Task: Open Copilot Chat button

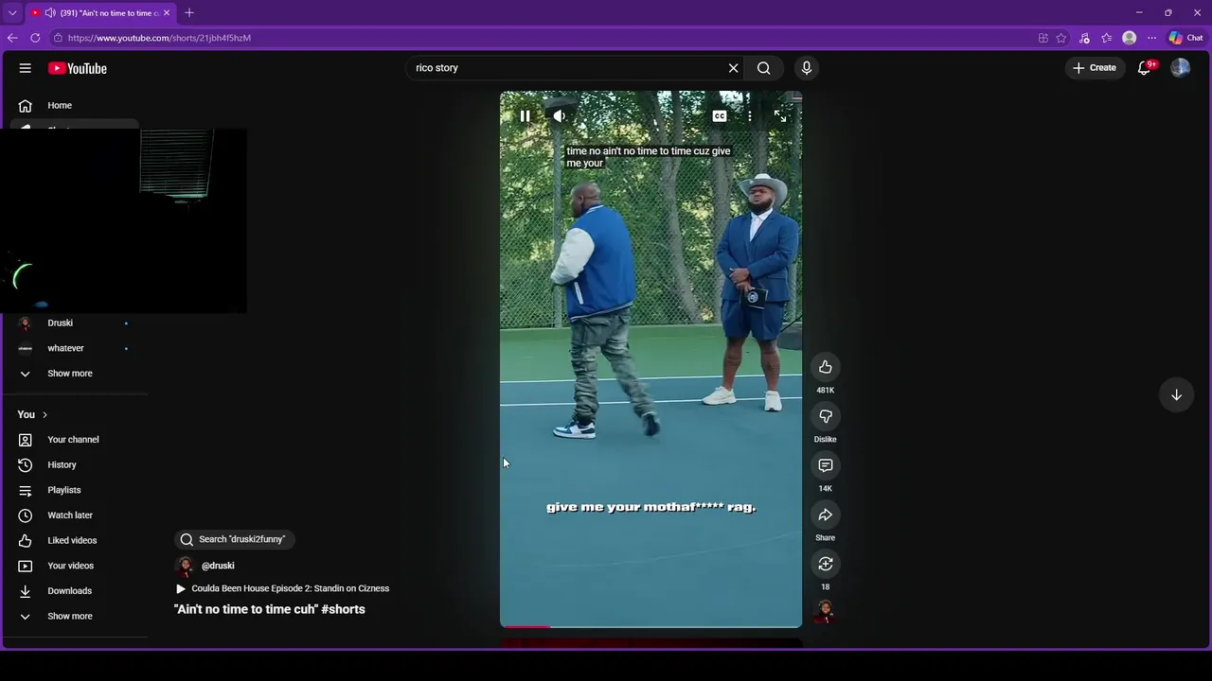Action: [1185, 38]
